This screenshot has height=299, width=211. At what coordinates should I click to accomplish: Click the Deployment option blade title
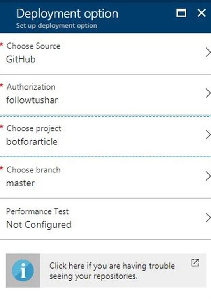coord(67,14)
